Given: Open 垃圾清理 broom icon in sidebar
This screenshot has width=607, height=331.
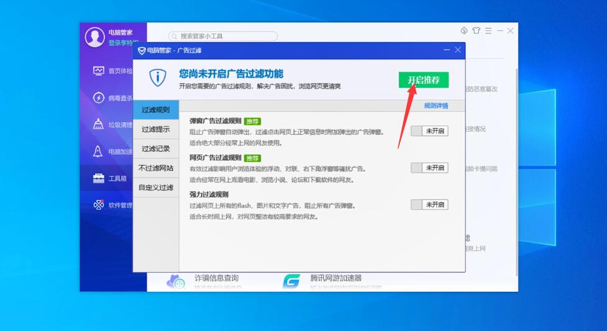Looking at the screenshot, I should (x=98, y=124).
